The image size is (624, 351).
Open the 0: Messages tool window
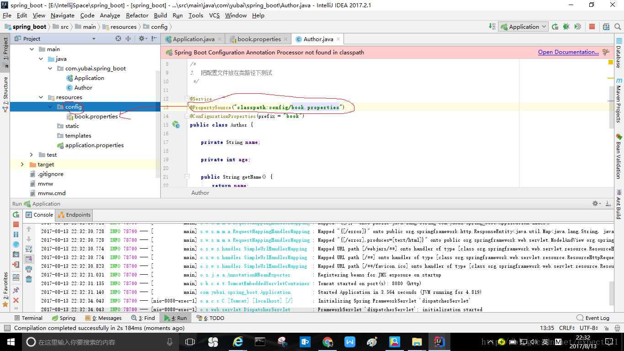click(103, 318)
